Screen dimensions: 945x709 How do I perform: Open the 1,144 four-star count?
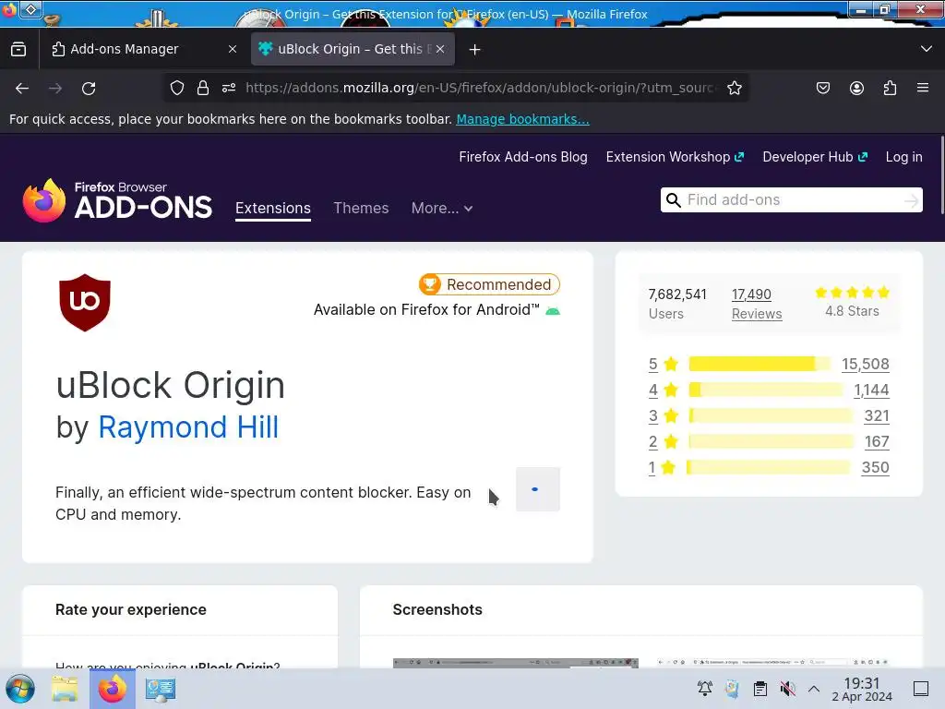point(871,391)
